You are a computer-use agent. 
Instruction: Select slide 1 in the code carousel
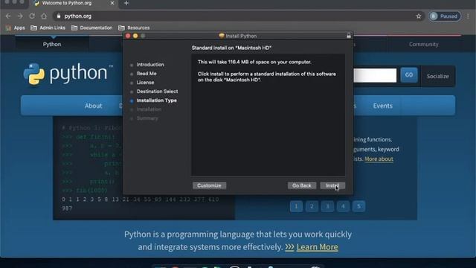pyautogui.click(x=296, y=206)
